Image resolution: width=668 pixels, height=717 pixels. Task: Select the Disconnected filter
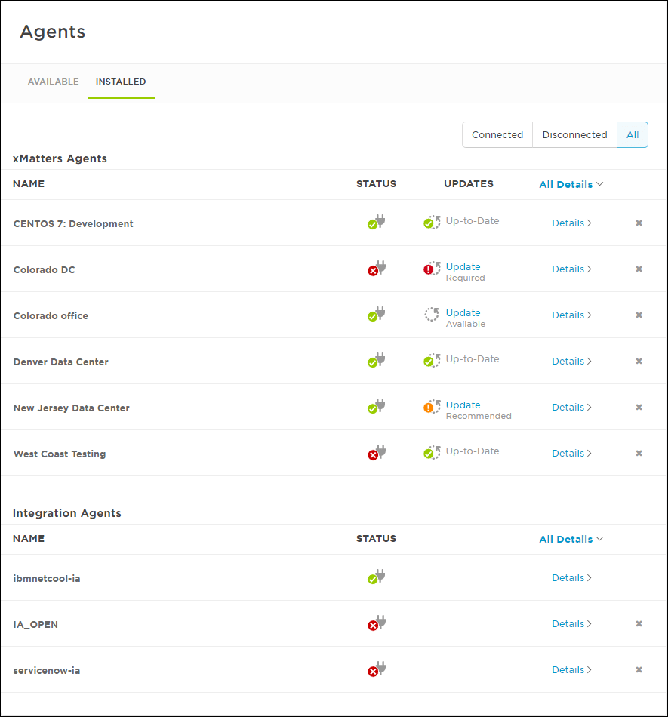coord(574,134)
